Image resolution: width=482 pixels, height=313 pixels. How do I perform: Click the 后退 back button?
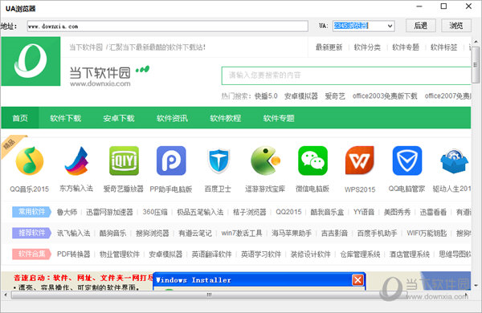(420, 26)
